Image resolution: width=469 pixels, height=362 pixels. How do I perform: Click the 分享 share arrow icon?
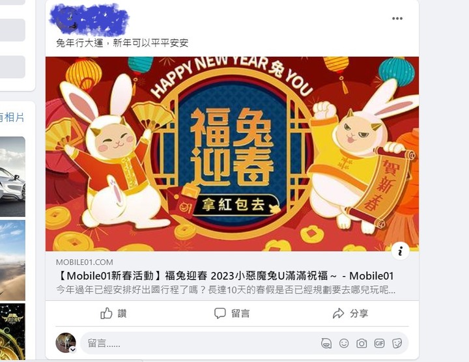pos(338,313)
